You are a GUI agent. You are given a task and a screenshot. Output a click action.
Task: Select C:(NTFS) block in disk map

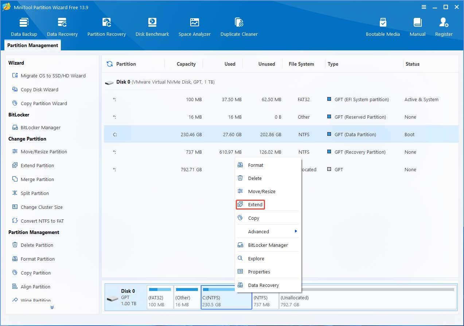[x=226, y=297]
